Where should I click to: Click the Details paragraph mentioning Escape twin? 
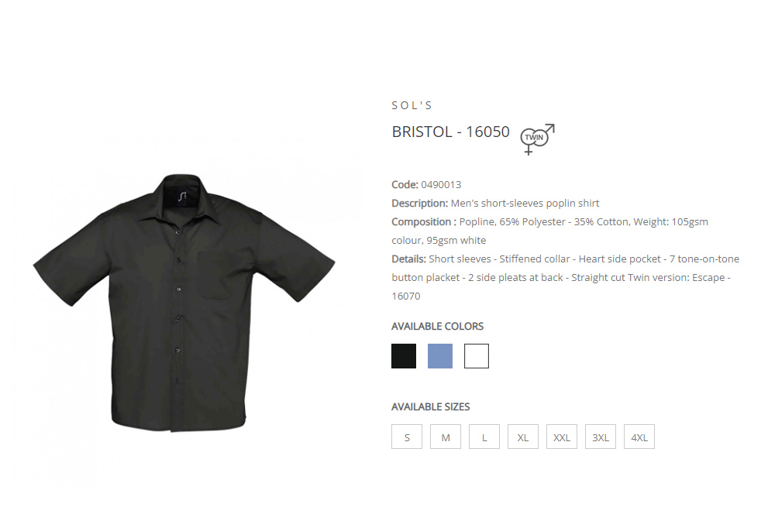coord(565,277)
